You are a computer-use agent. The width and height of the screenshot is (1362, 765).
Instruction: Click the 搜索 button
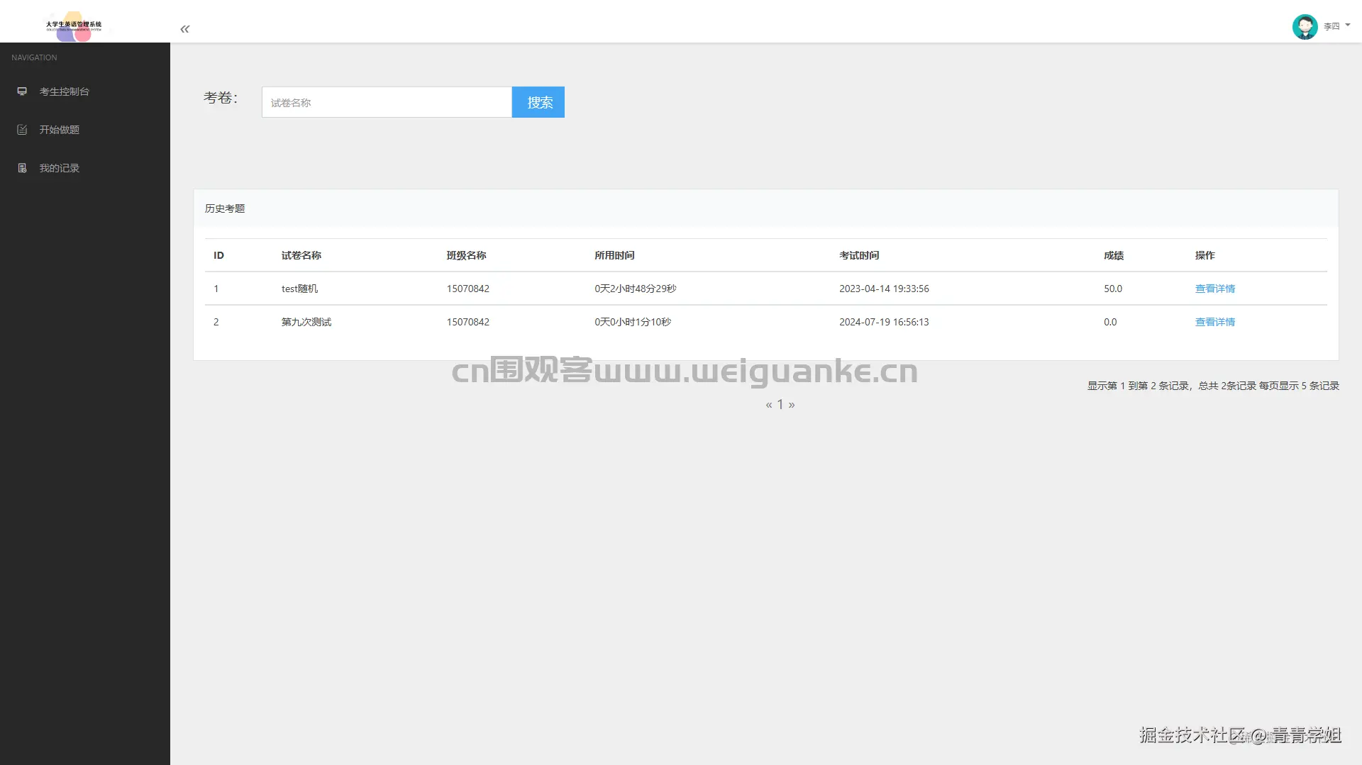(x=538, y=102)
